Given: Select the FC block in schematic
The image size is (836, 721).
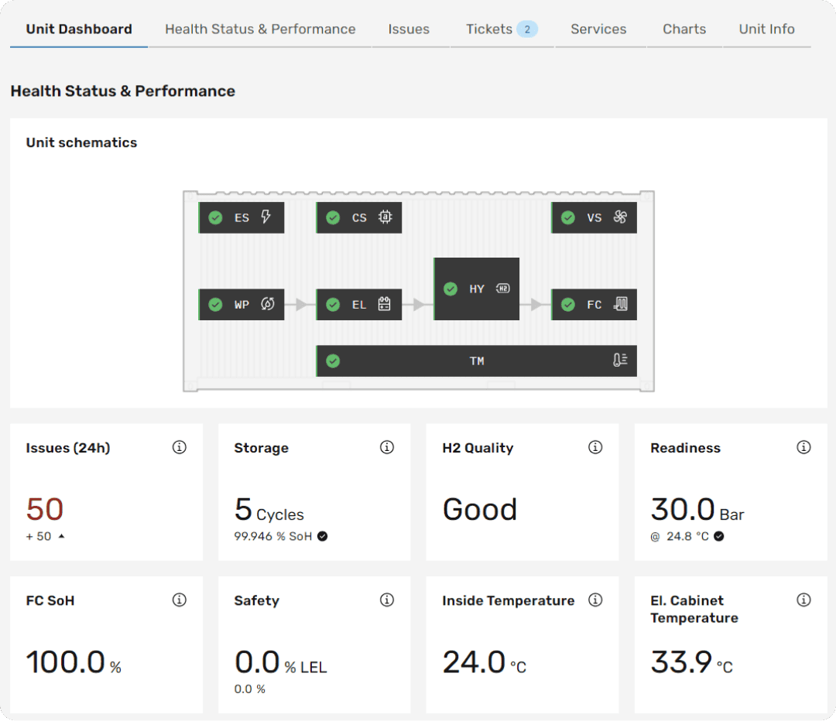Looking at the screenshot, I should [x=594, y=304].
